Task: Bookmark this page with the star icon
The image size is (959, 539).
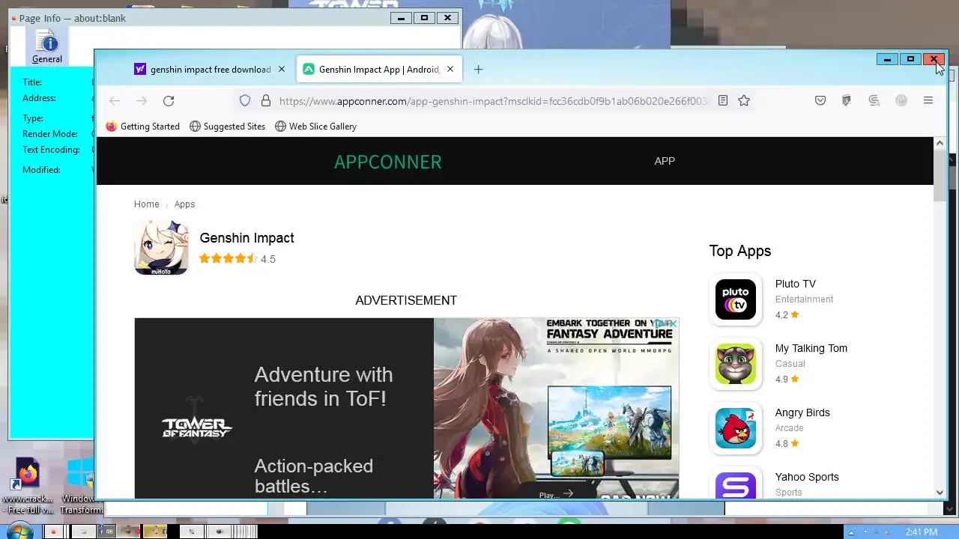Action: tap(744, 100)
